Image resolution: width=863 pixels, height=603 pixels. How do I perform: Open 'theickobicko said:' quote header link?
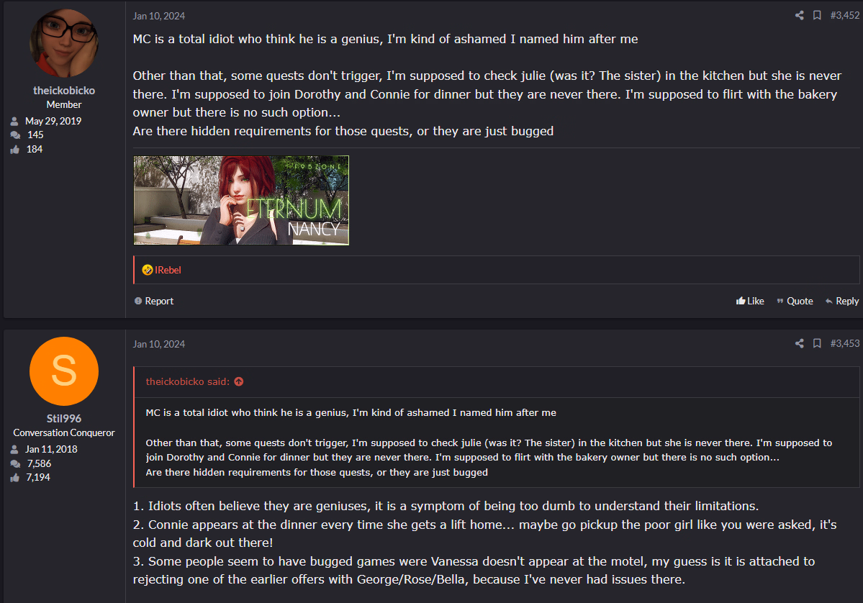point(187,382)
